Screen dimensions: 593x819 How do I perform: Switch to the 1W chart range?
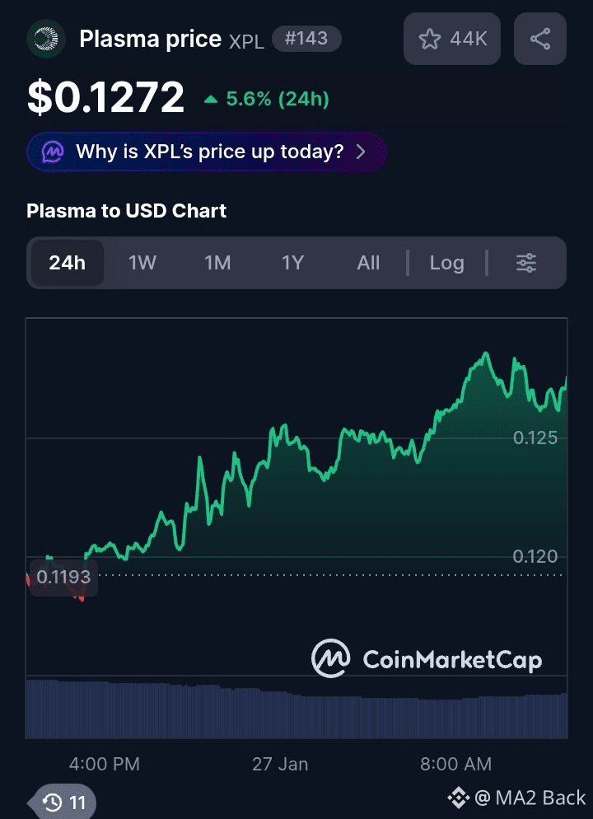coord(142,263)
